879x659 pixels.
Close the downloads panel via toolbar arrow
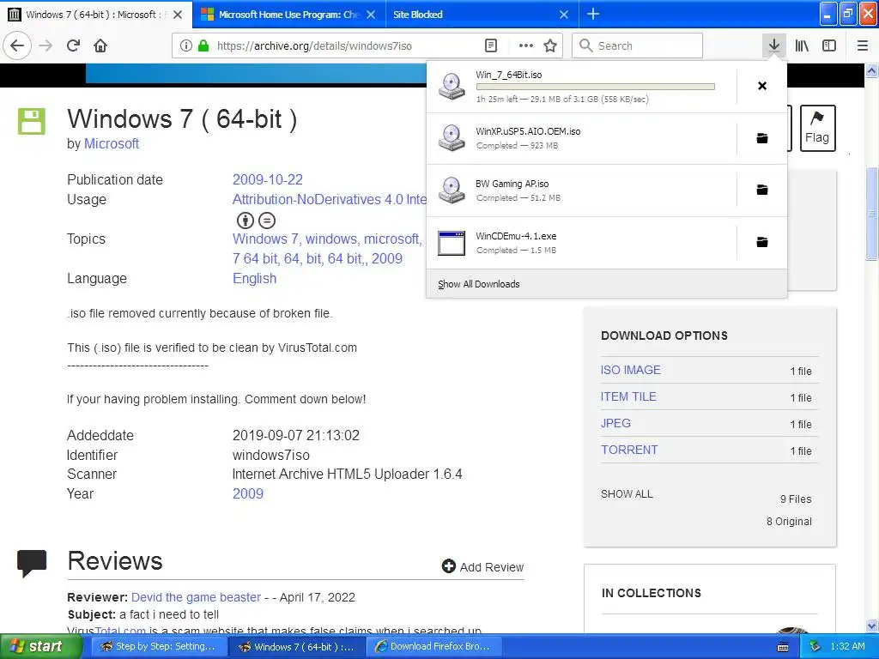774,45
